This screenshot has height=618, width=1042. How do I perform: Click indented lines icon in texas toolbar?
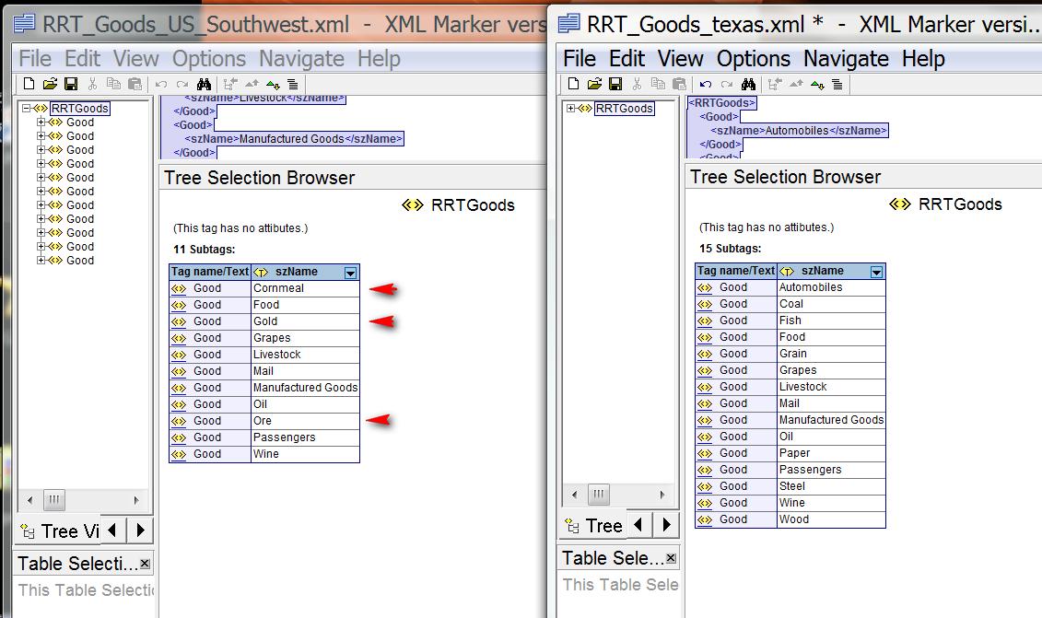[837, 85]
